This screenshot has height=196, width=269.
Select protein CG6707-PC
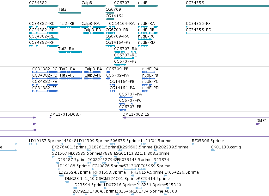(126, 104)
